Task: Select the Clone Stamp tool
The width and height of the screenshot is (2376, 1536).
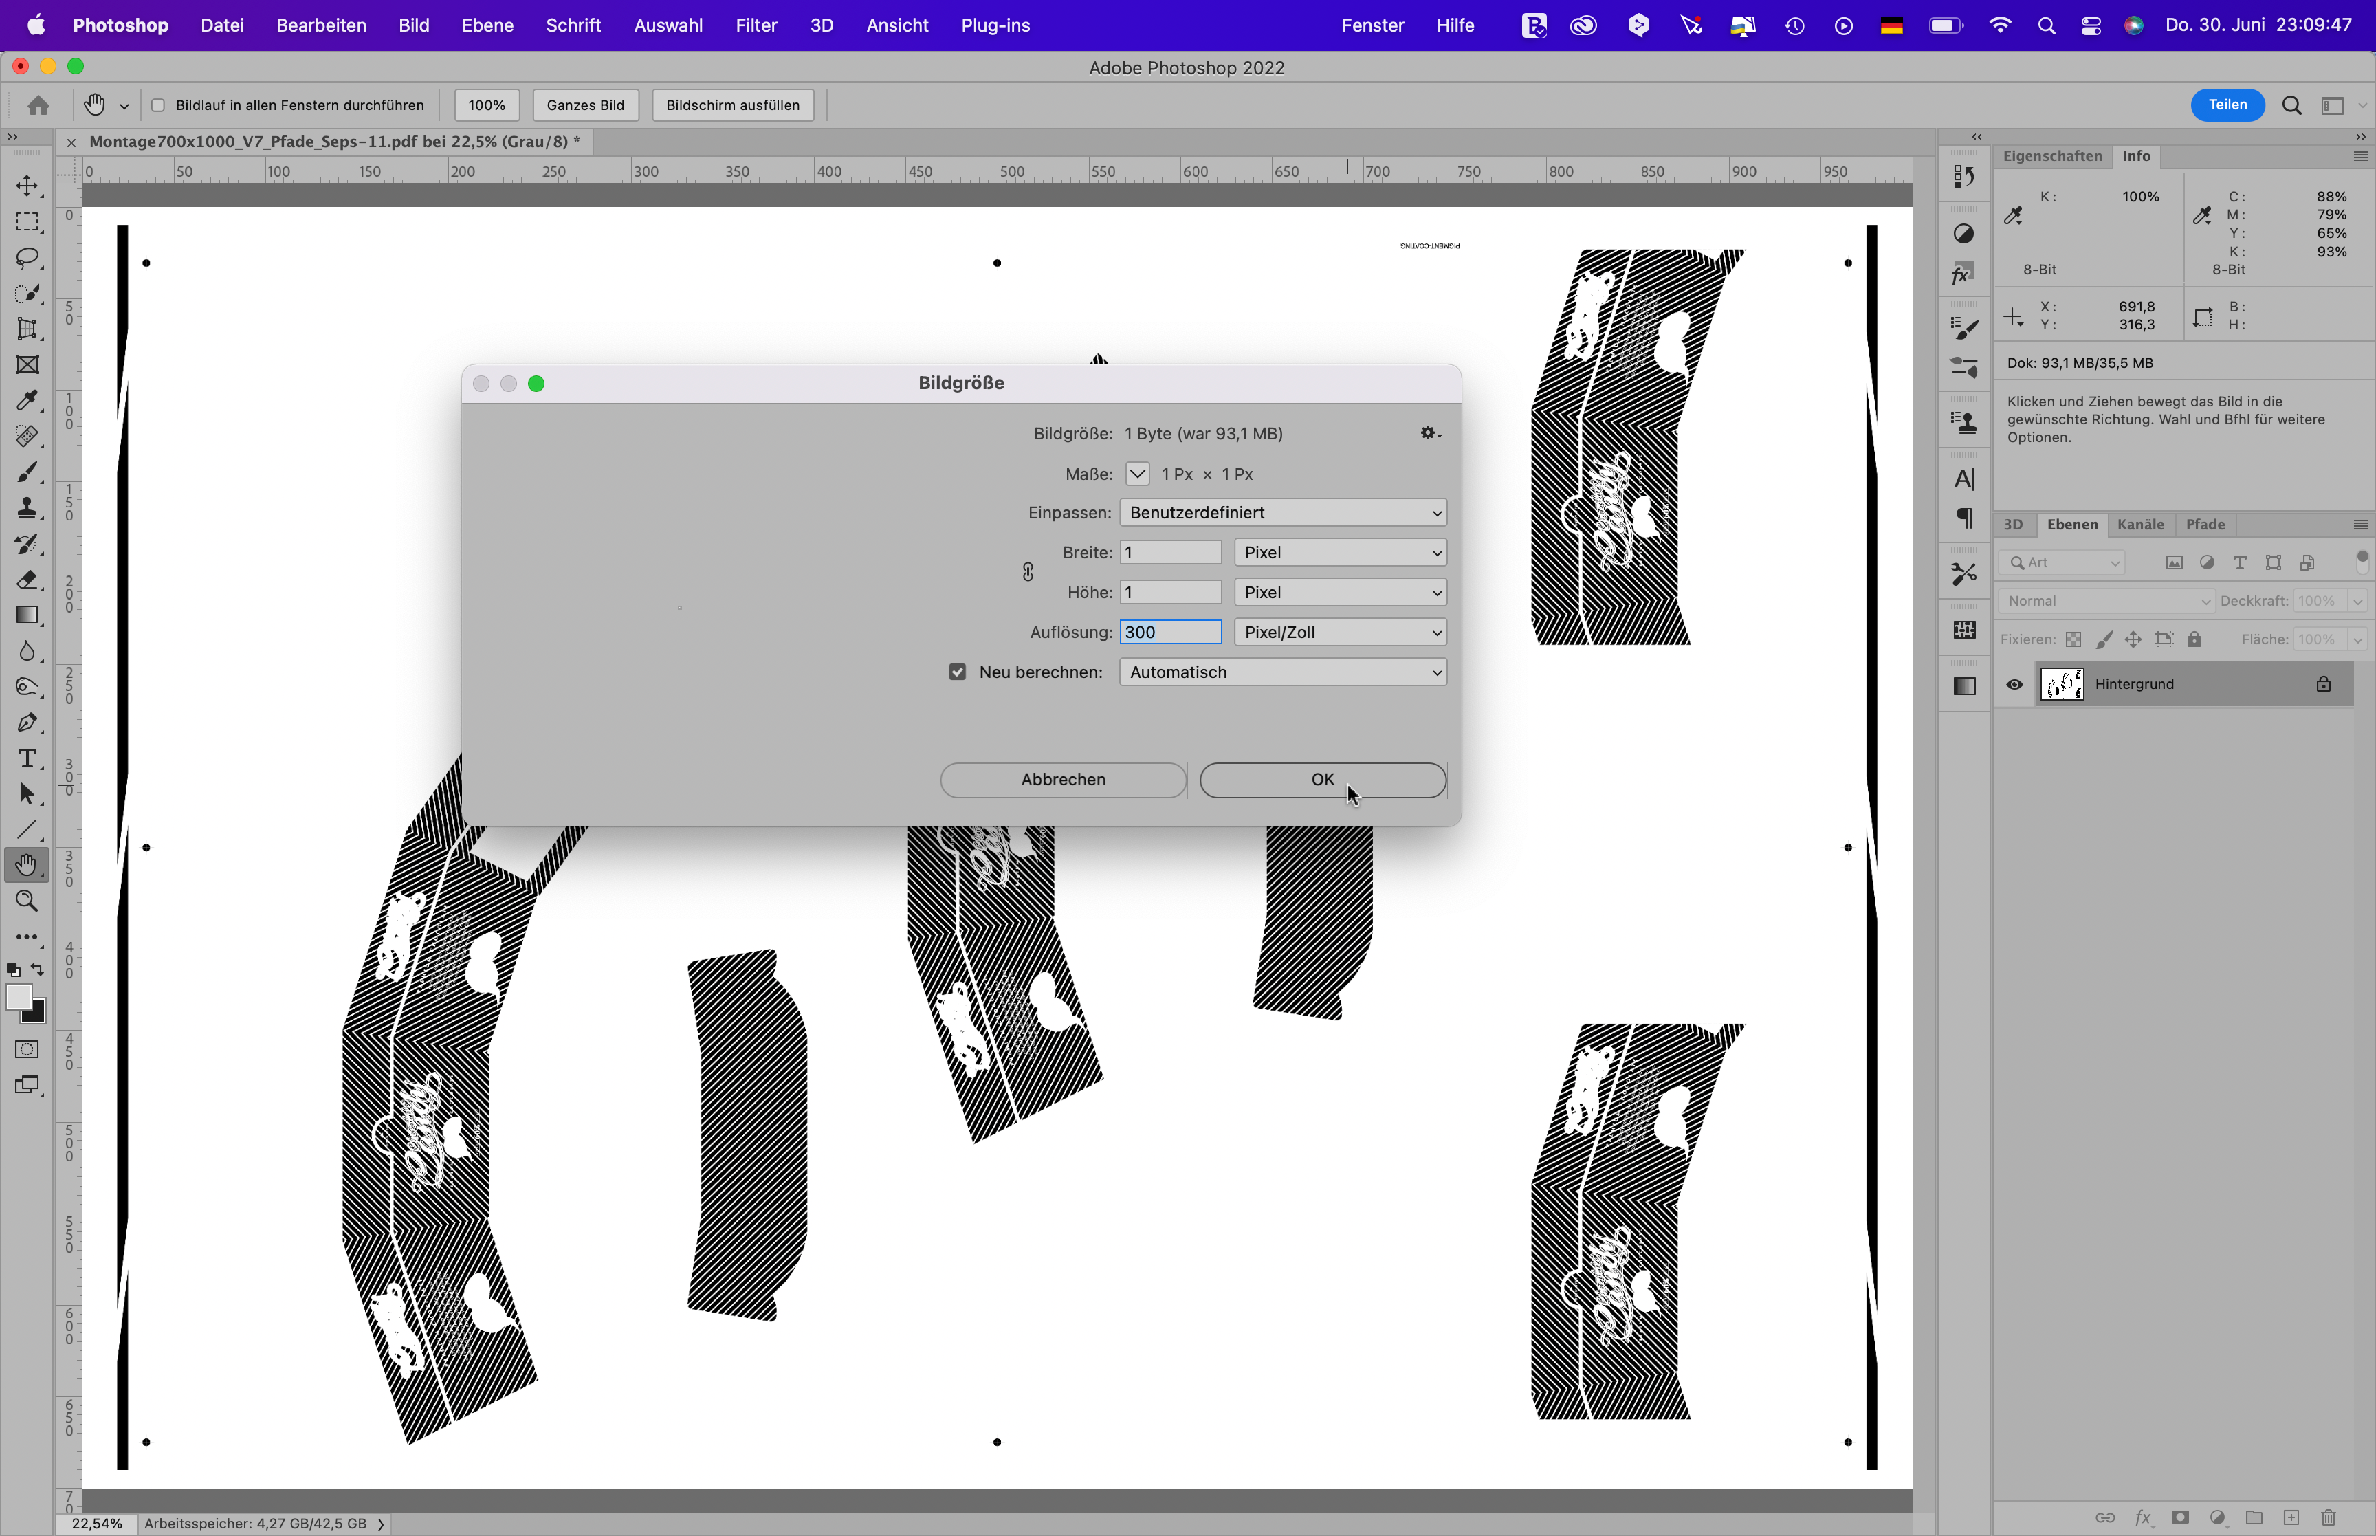Action: [27, 507]
